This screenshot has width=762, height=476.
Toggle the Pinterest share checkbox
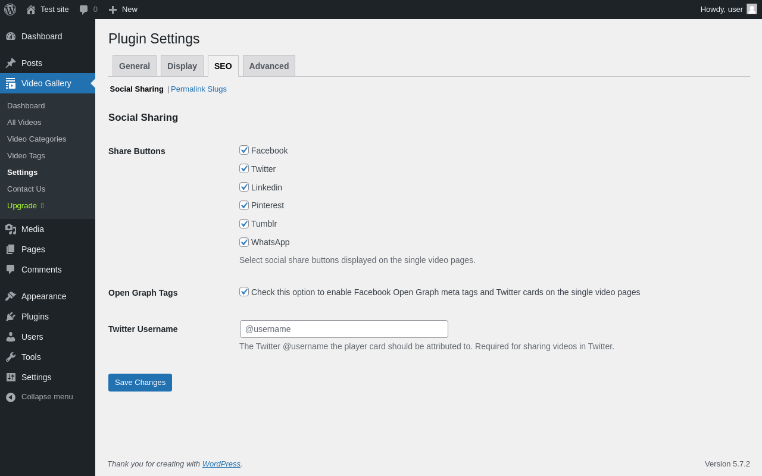point(244,205)
